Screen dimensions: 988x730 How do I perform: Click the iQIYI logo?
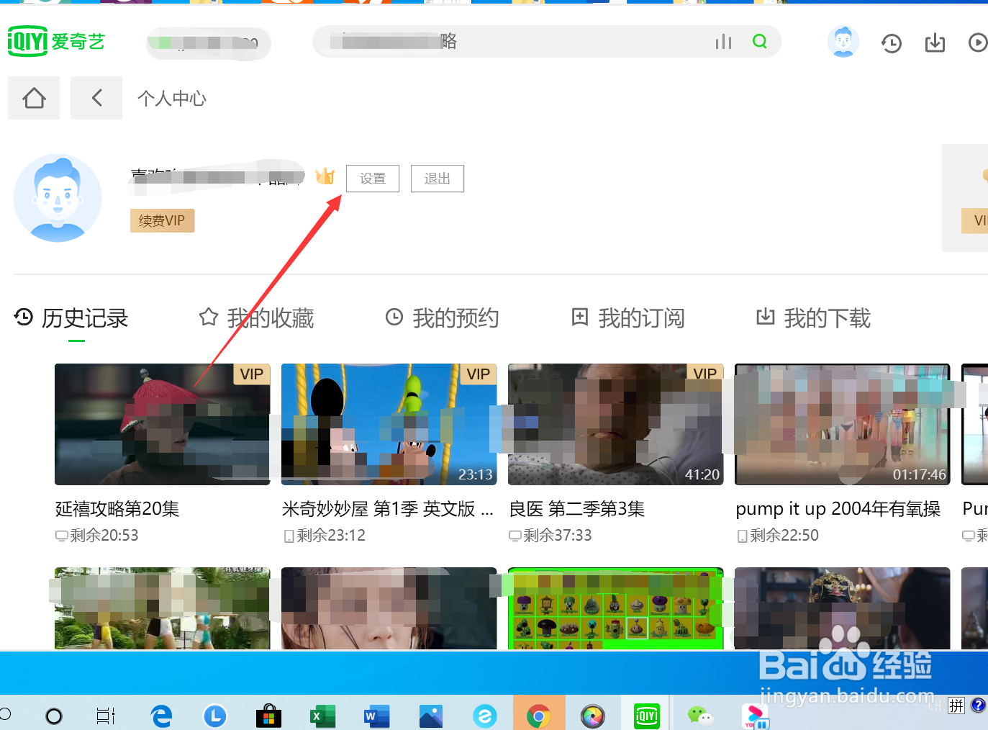[56, 41]
